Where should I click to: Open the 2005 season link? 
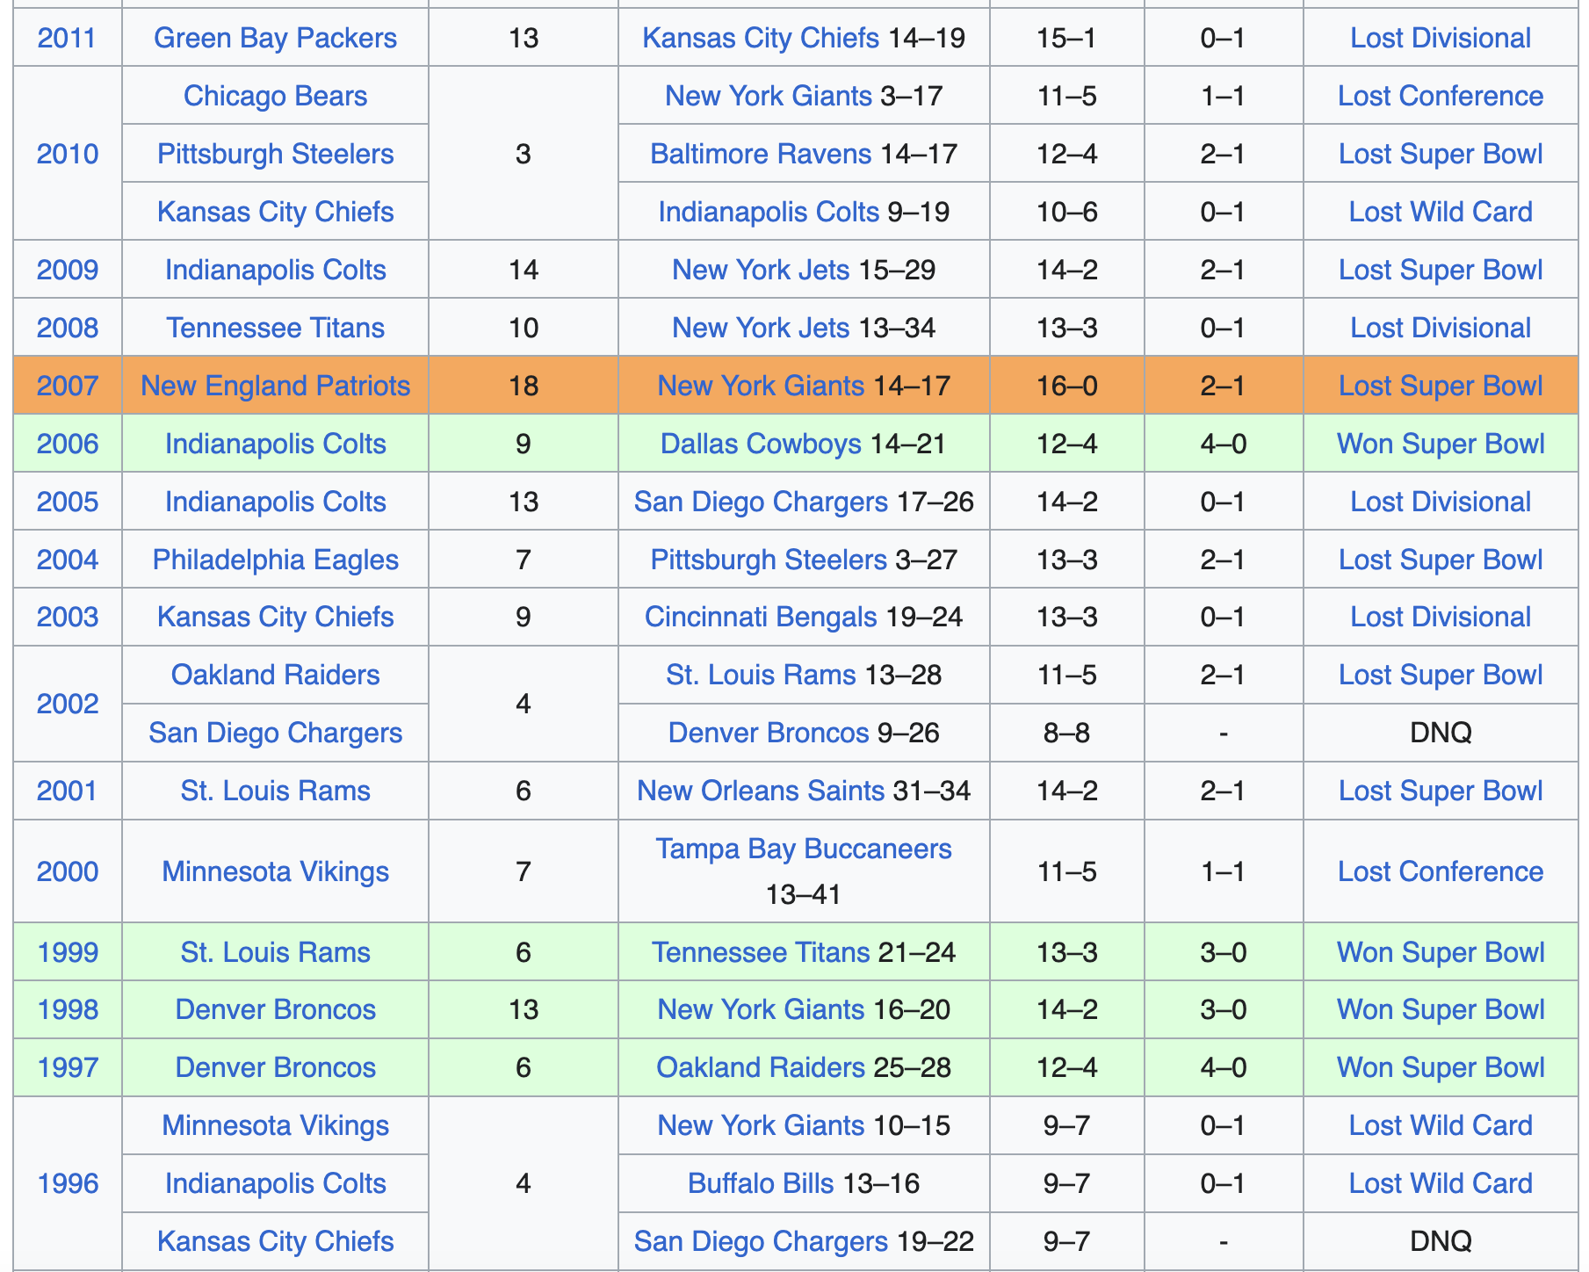[x=67, y=502]
